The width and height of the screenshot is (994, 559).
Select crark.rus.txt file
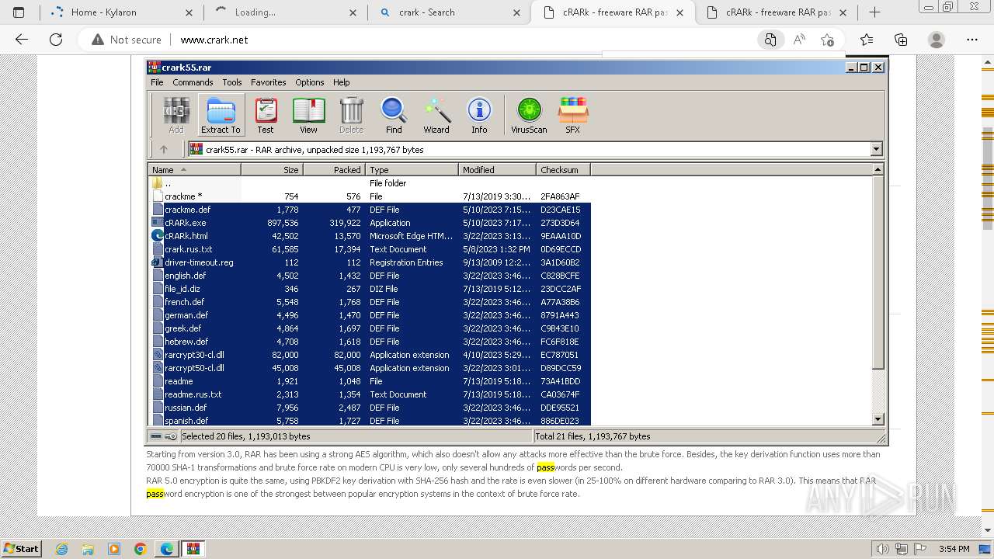pos(370,249)
